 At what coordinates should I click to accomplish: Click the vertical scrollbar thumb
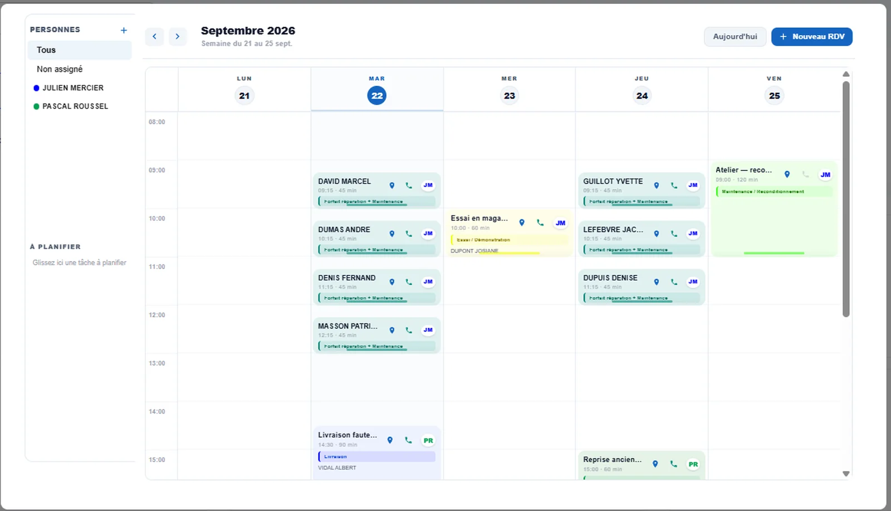(846, 199)
